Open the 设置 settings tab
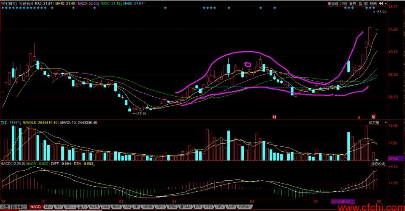This screenshot has height=211, width=405. pyautogui.click(x=5, y=207)
